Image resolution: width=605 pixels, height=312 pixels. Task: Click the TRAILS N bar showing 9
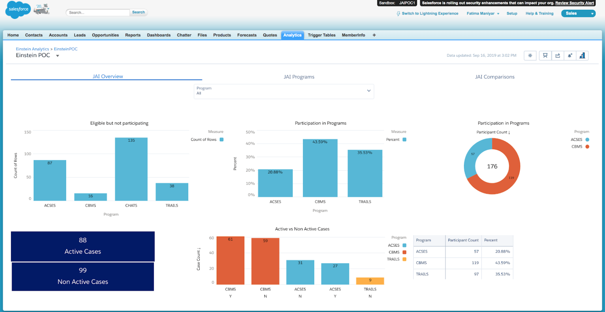[370, 281]
